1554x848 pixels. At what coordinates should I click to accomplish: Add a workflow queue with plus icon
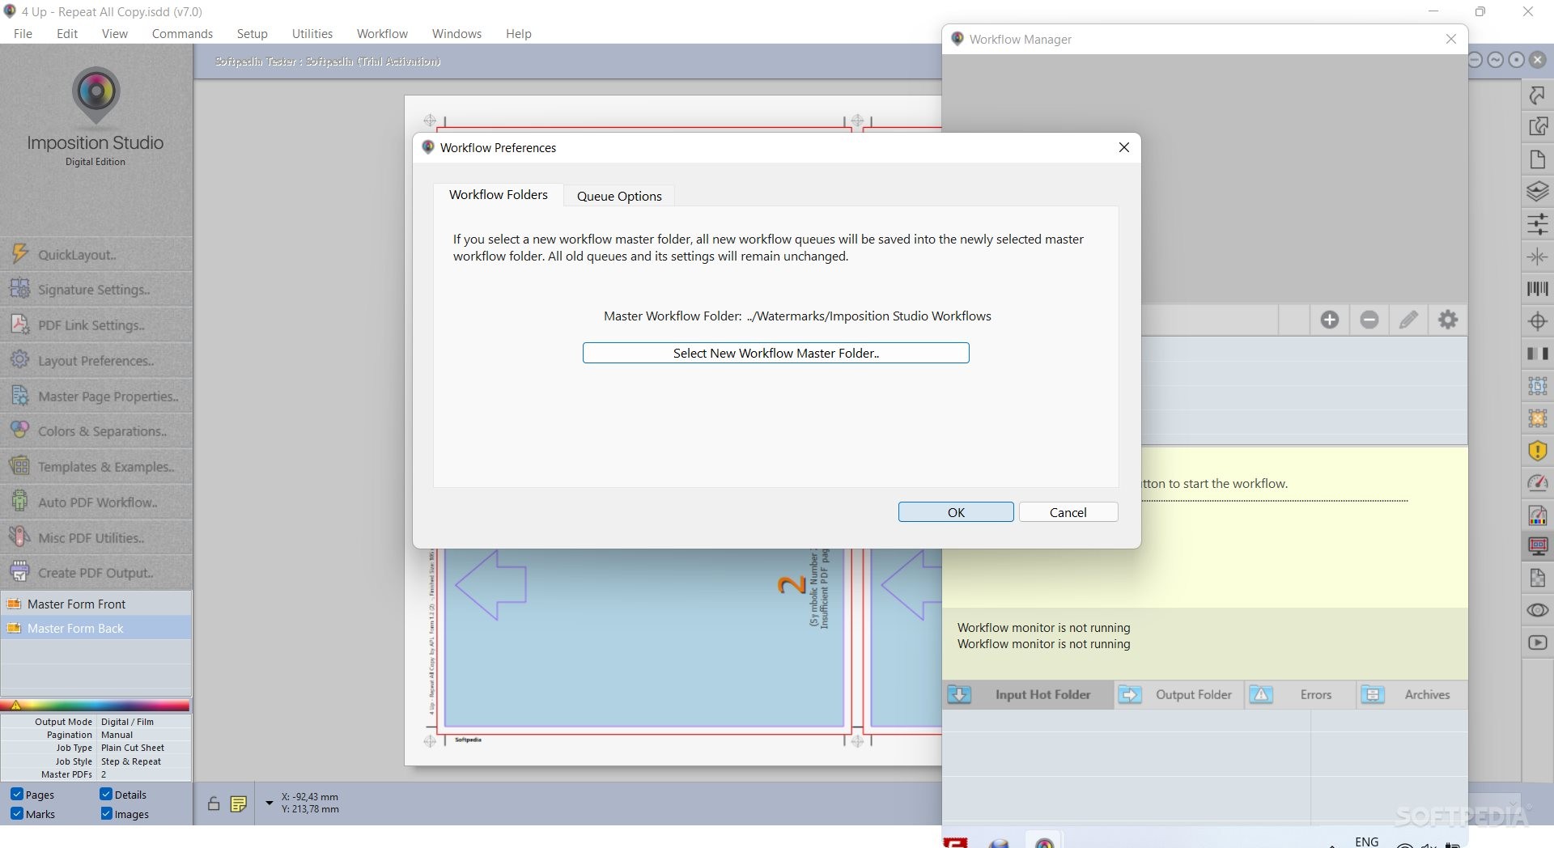1329,320
